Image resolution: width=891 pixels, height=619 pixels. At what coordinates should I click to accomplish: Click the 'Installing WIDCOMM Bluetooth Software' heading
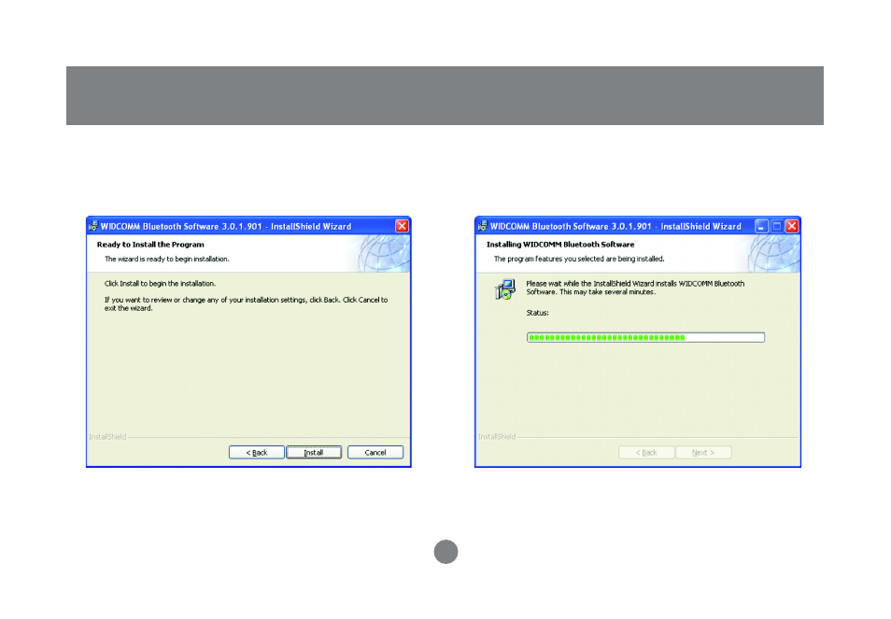click(560, 245)
